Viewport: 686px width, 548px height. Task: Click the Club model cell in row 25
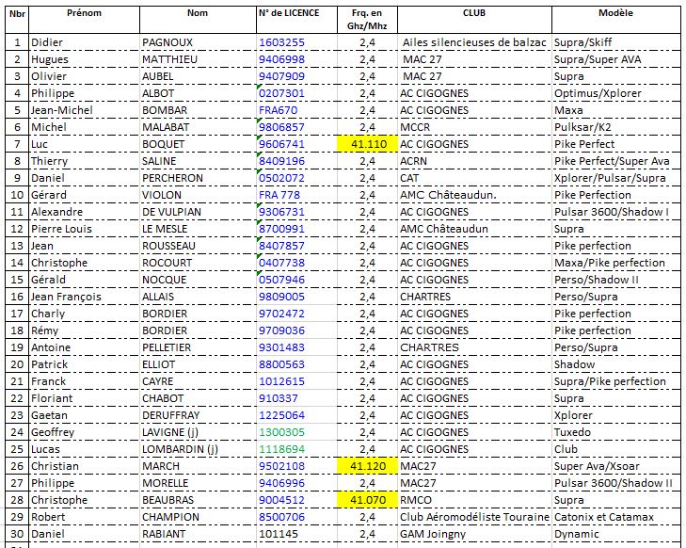point(616,449)
